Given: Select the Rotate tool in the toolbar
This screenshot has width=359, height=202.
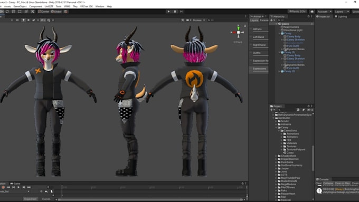Looking at the screenshot, I should click(x=7, y=12).
